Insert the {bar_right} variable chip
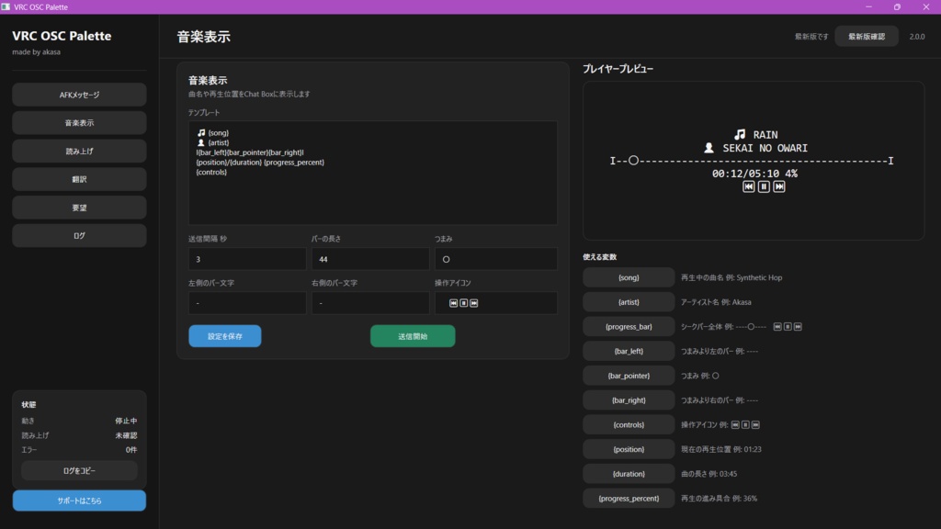This screenshot has height=529, width=941. pos(629,400)
